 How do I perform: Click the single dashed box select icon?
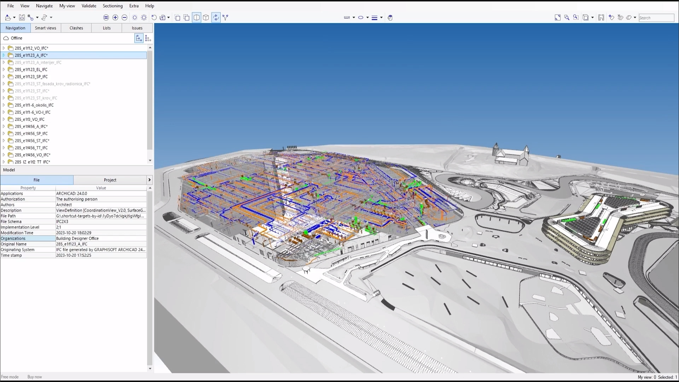[178, 18]
